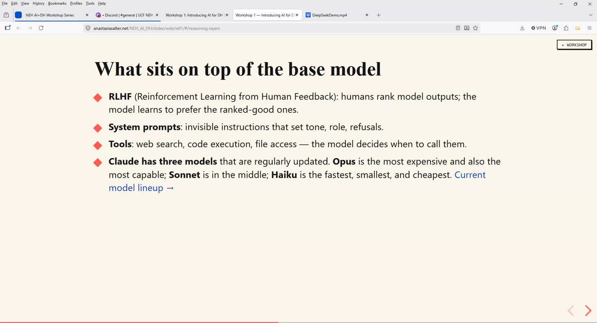Click the sidebar toggle icon
Viewport: 597px width, 323px height.
pos(7,28)
